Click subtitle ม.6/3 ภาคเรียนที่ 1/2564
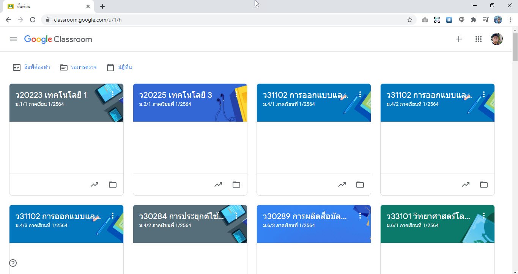The width and height of the screenshot is (518, 274). [x=289, y=225]
